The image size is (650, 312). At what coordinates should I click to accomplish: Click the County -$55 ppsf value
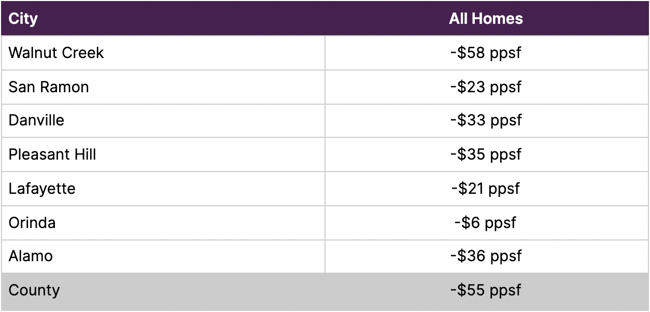click(x=486, y=290)
